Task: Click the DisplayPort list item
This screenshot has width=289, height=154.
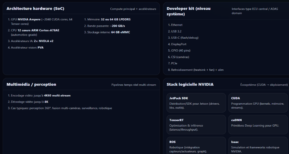Action: pos(177,44)
